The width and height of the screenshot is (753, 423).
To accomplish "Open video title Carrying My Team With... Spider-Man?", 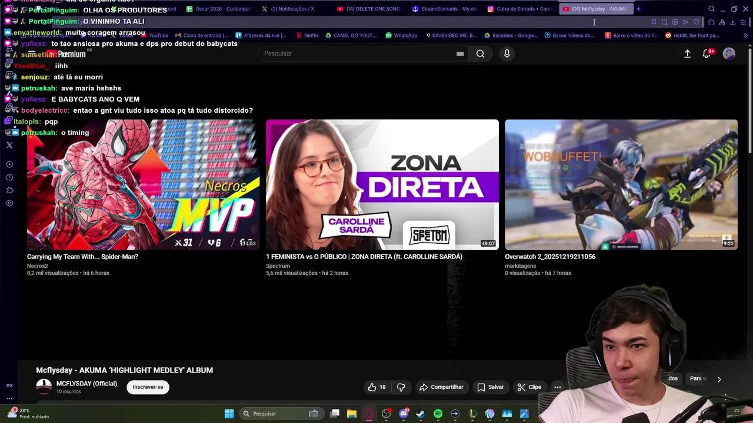I will (x=82, y=257).
